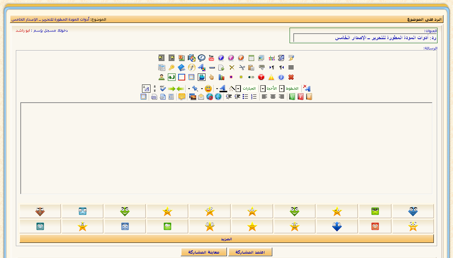Click the blue book icon
Image resolution: width=453 pixels, height=258 pixels.
[181, 67]
